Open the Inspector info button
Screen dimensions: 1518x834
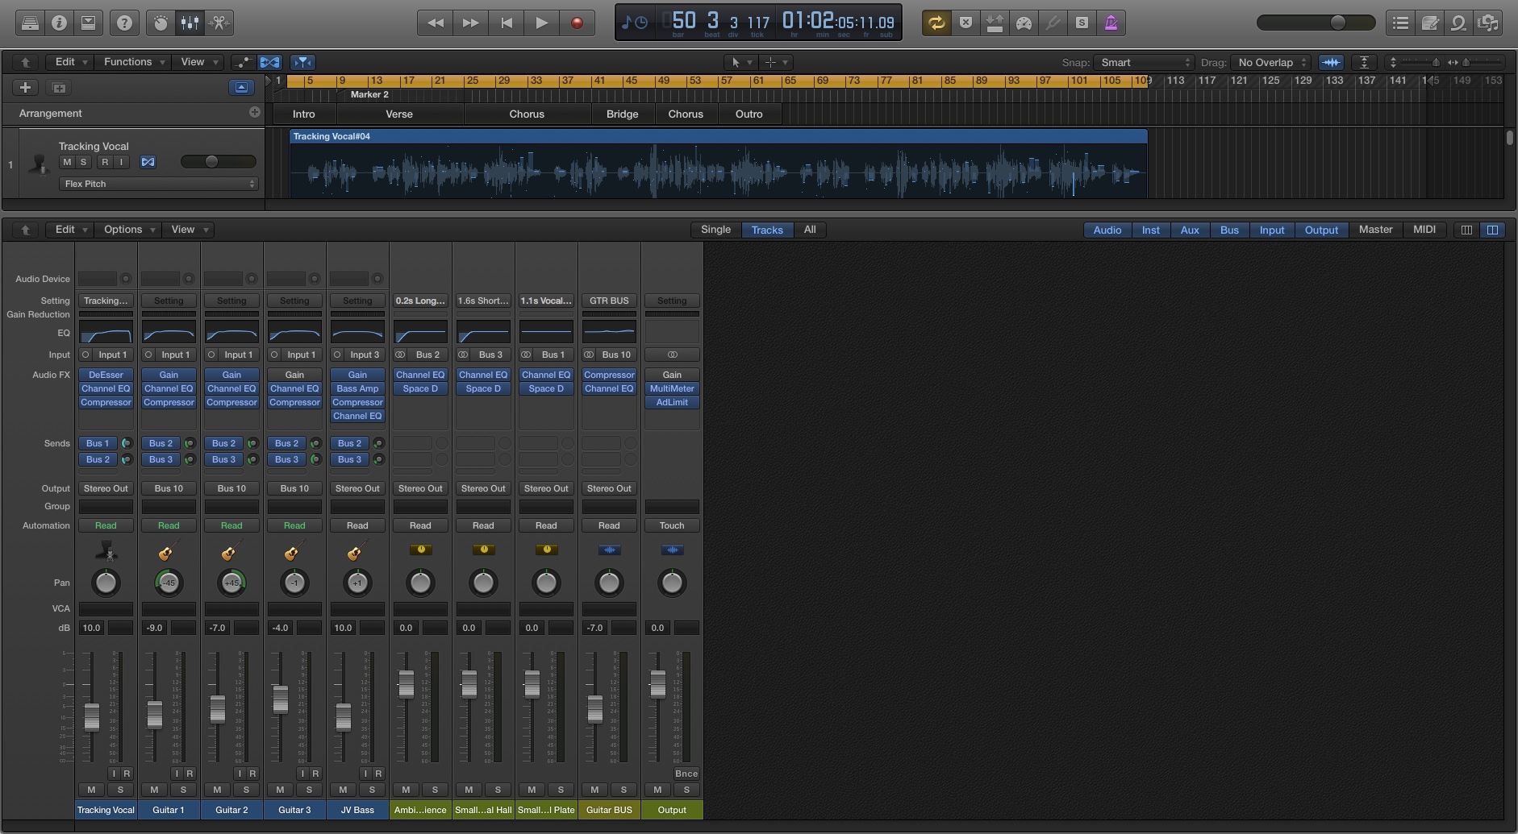click(x=59, y=23)
